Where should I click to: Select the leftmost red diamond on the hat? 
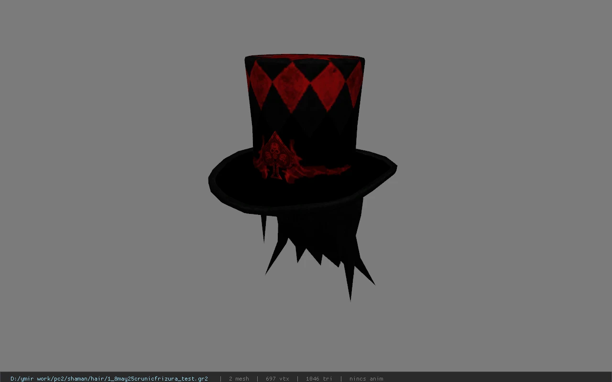pyautogui.click(x=260, y=85)
